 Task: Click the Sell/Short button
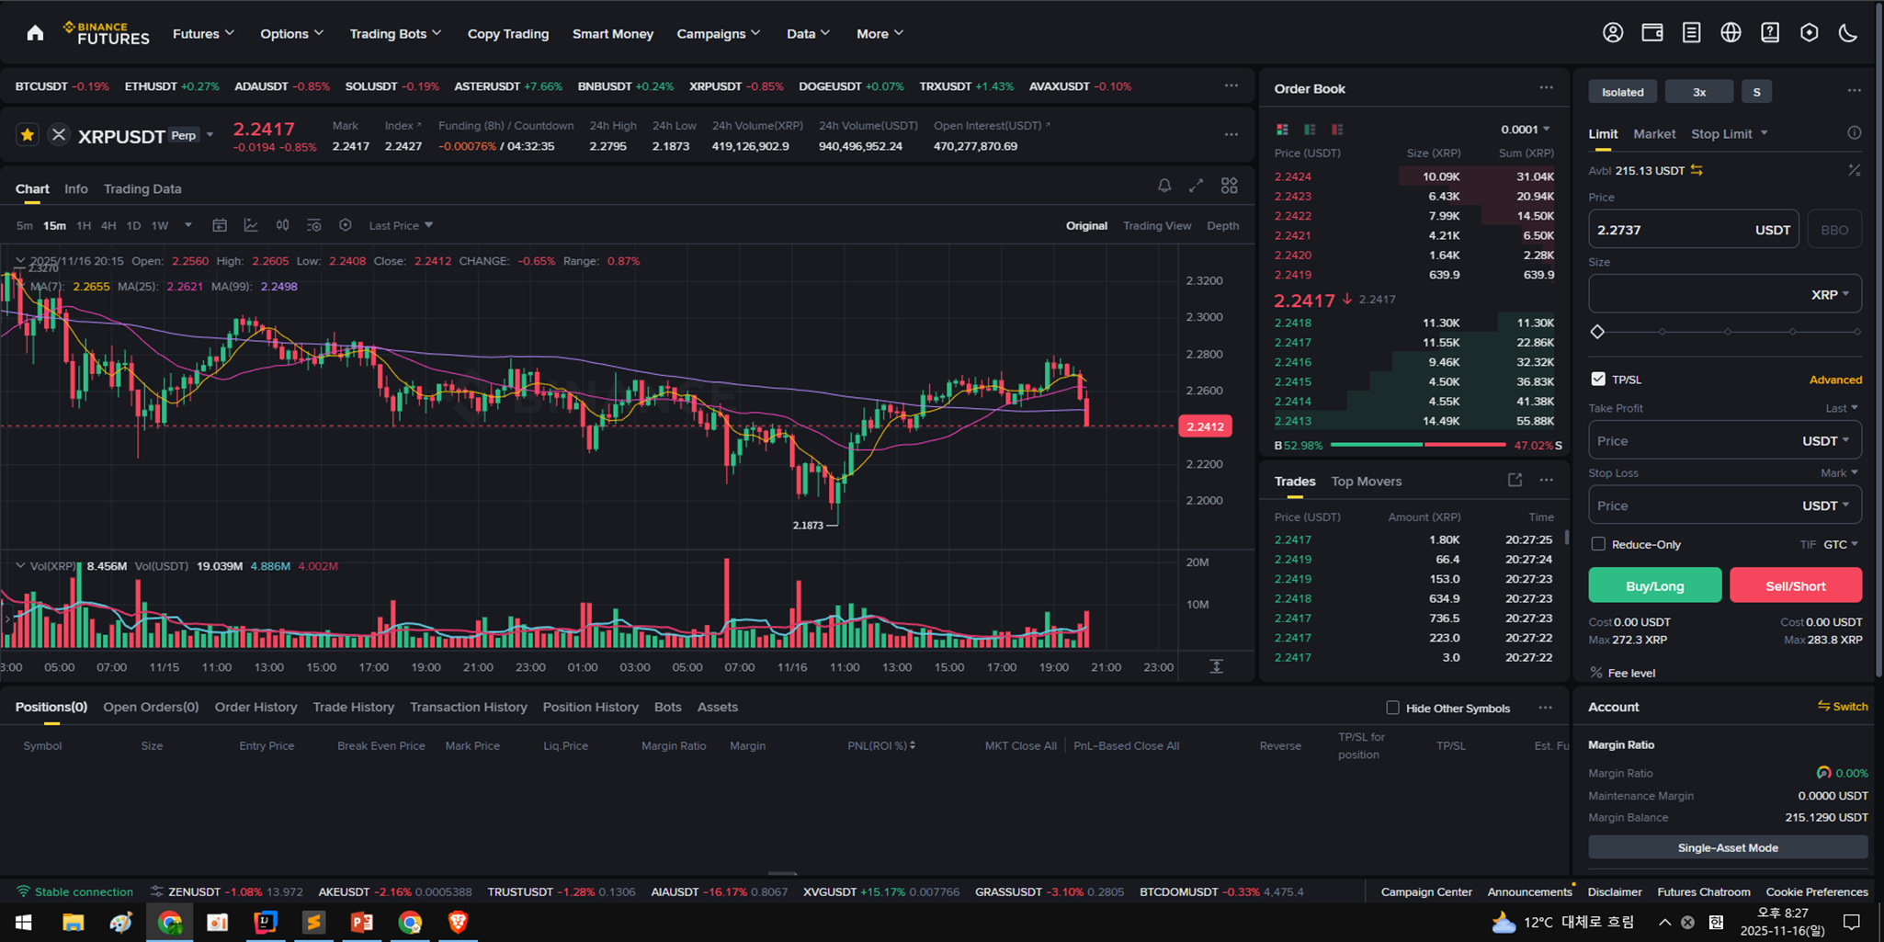pos(1796,585)
